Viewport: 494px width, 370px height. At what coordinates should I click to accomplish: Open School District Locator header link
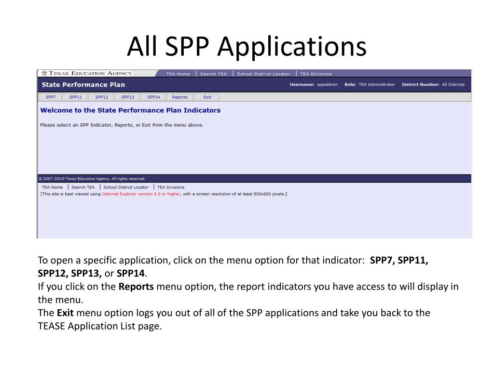pos(263,74)
